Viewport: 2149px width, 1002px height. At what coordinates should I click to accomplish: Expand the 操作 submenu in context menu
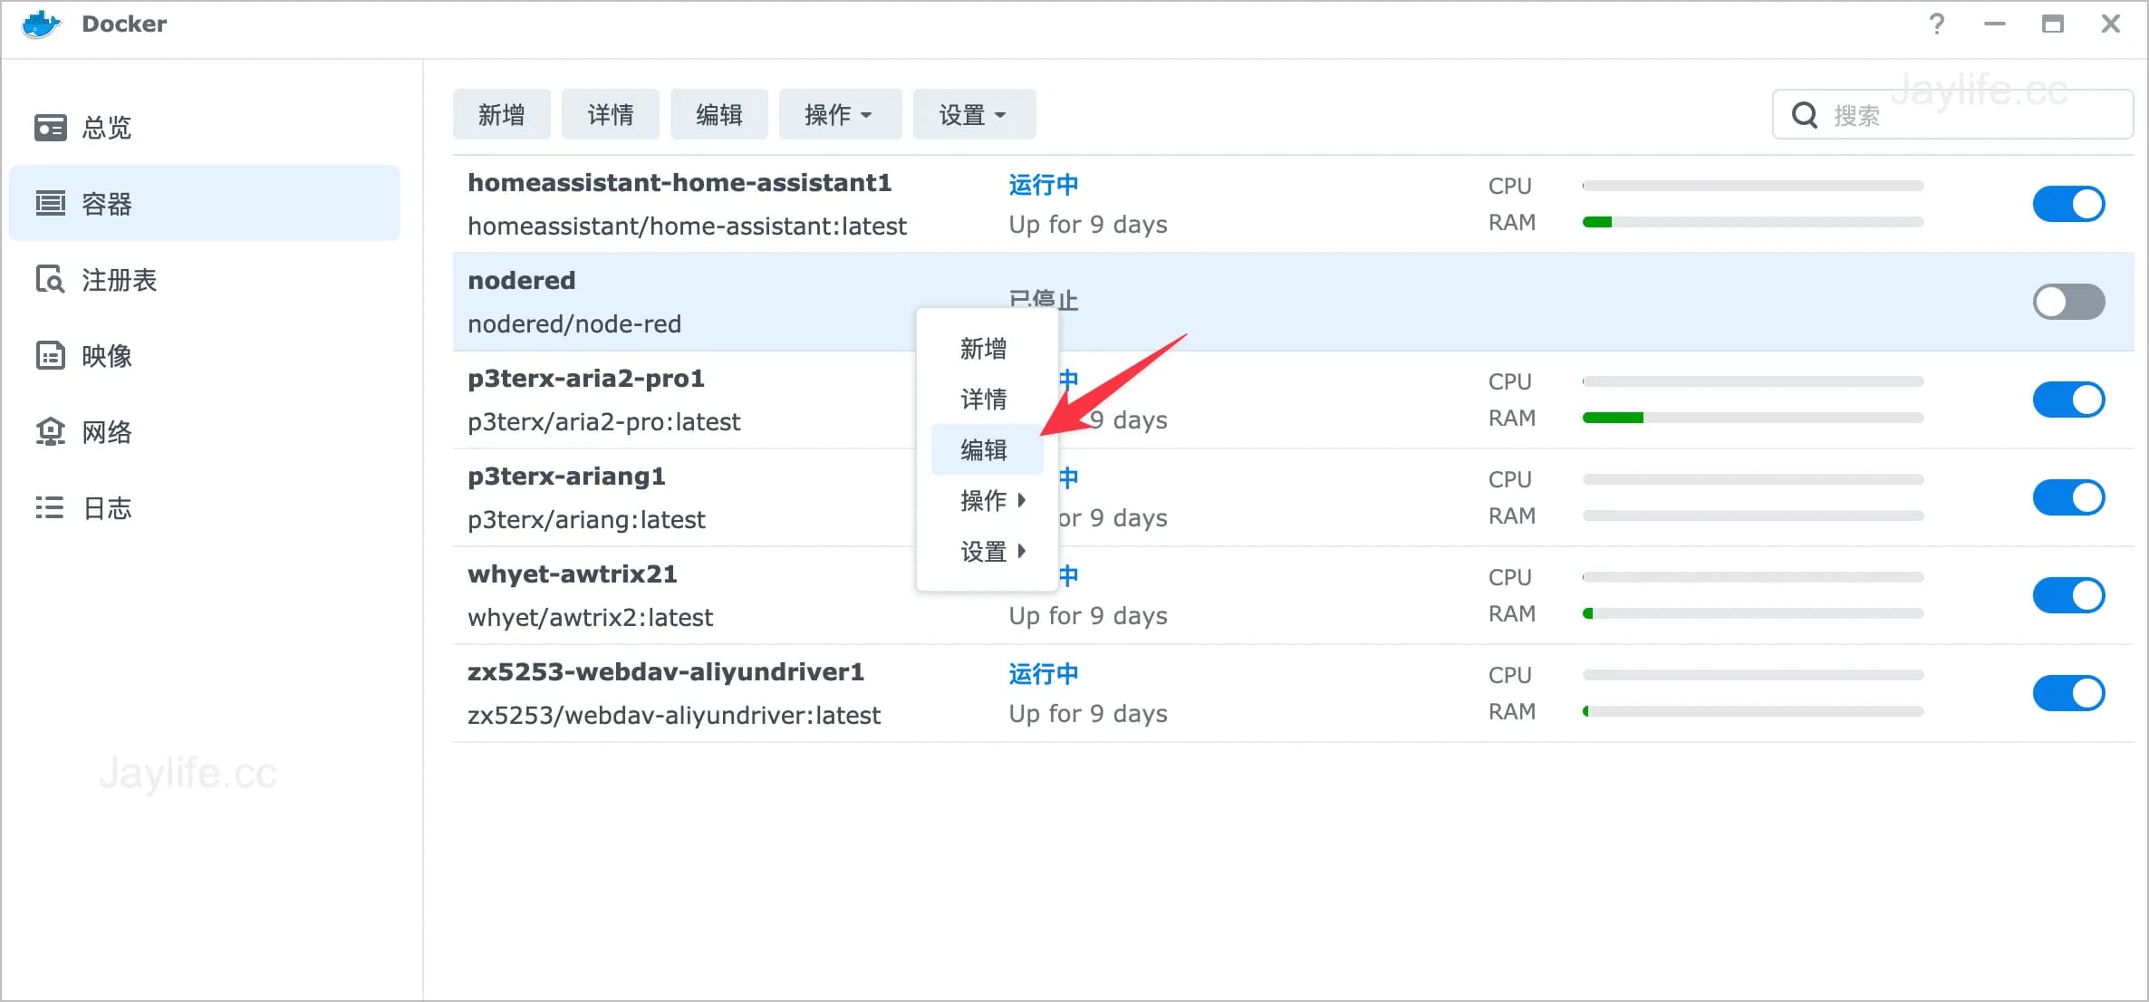click(x=984, y=500)
